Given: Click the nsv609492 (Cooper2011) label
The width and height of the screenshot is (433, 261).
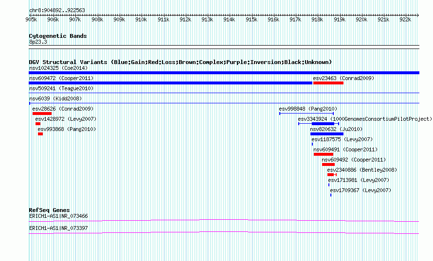Looking at the screenshot, I should coord(354,160).
